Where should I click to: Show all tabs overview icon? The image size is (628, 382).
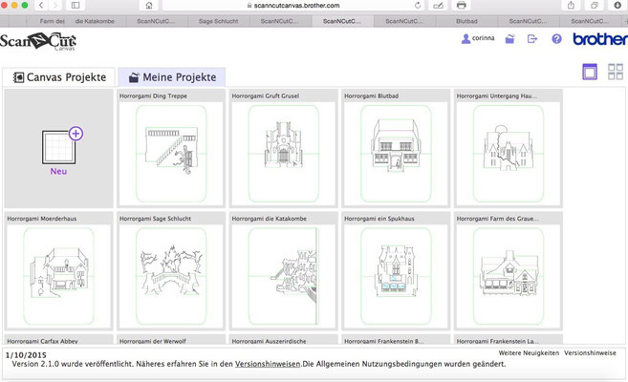[x=595, y=5]
